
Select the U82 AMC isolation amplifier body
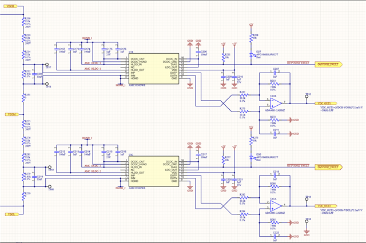(x=154, y=171)
